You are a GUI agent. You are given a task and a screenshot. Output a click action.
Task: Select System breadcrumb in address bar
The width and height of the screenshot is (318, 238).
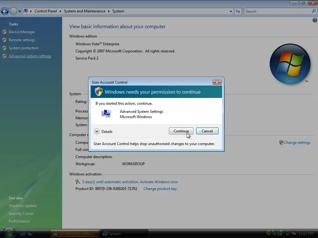(x=118, y=11)
